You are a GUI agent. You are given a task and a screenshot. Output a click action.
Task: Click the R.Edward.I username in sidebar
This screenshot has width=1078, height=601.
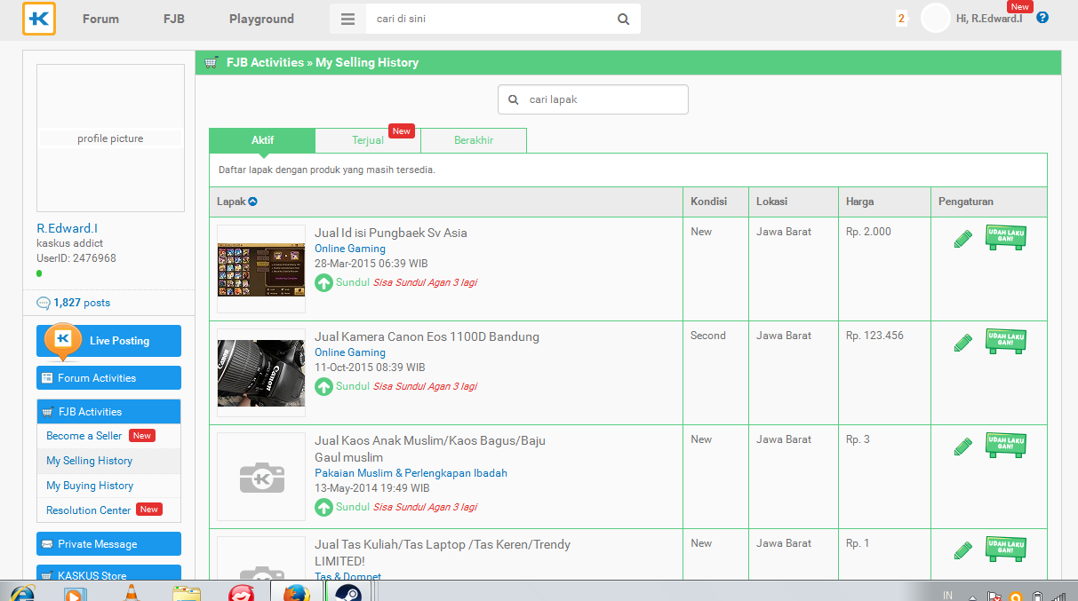[67, 228]
